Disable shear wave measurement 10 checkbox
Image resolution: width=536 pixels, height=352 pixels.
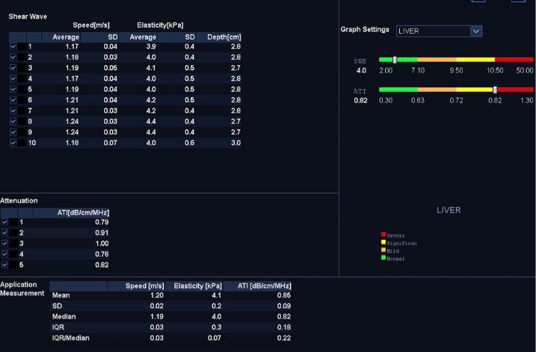[13, 143]
